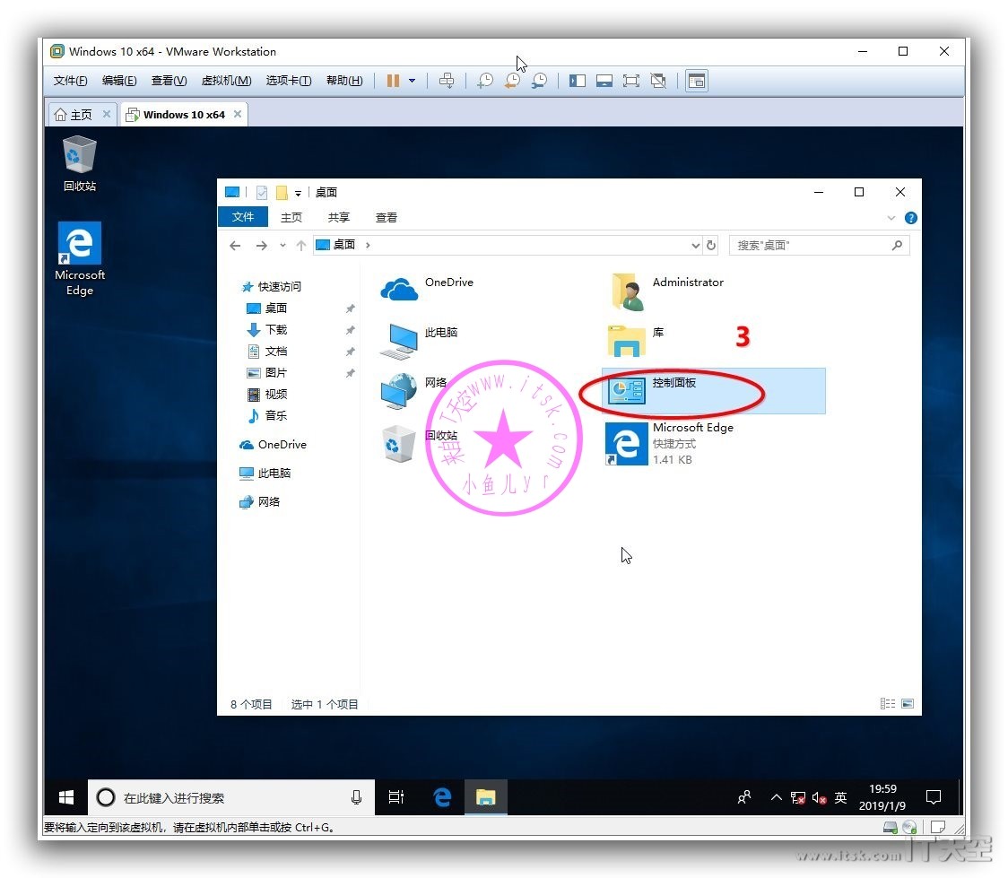Select 音乐 in the navigation pane
Screen dimensions: 1008x878
(x=267, y=416)
